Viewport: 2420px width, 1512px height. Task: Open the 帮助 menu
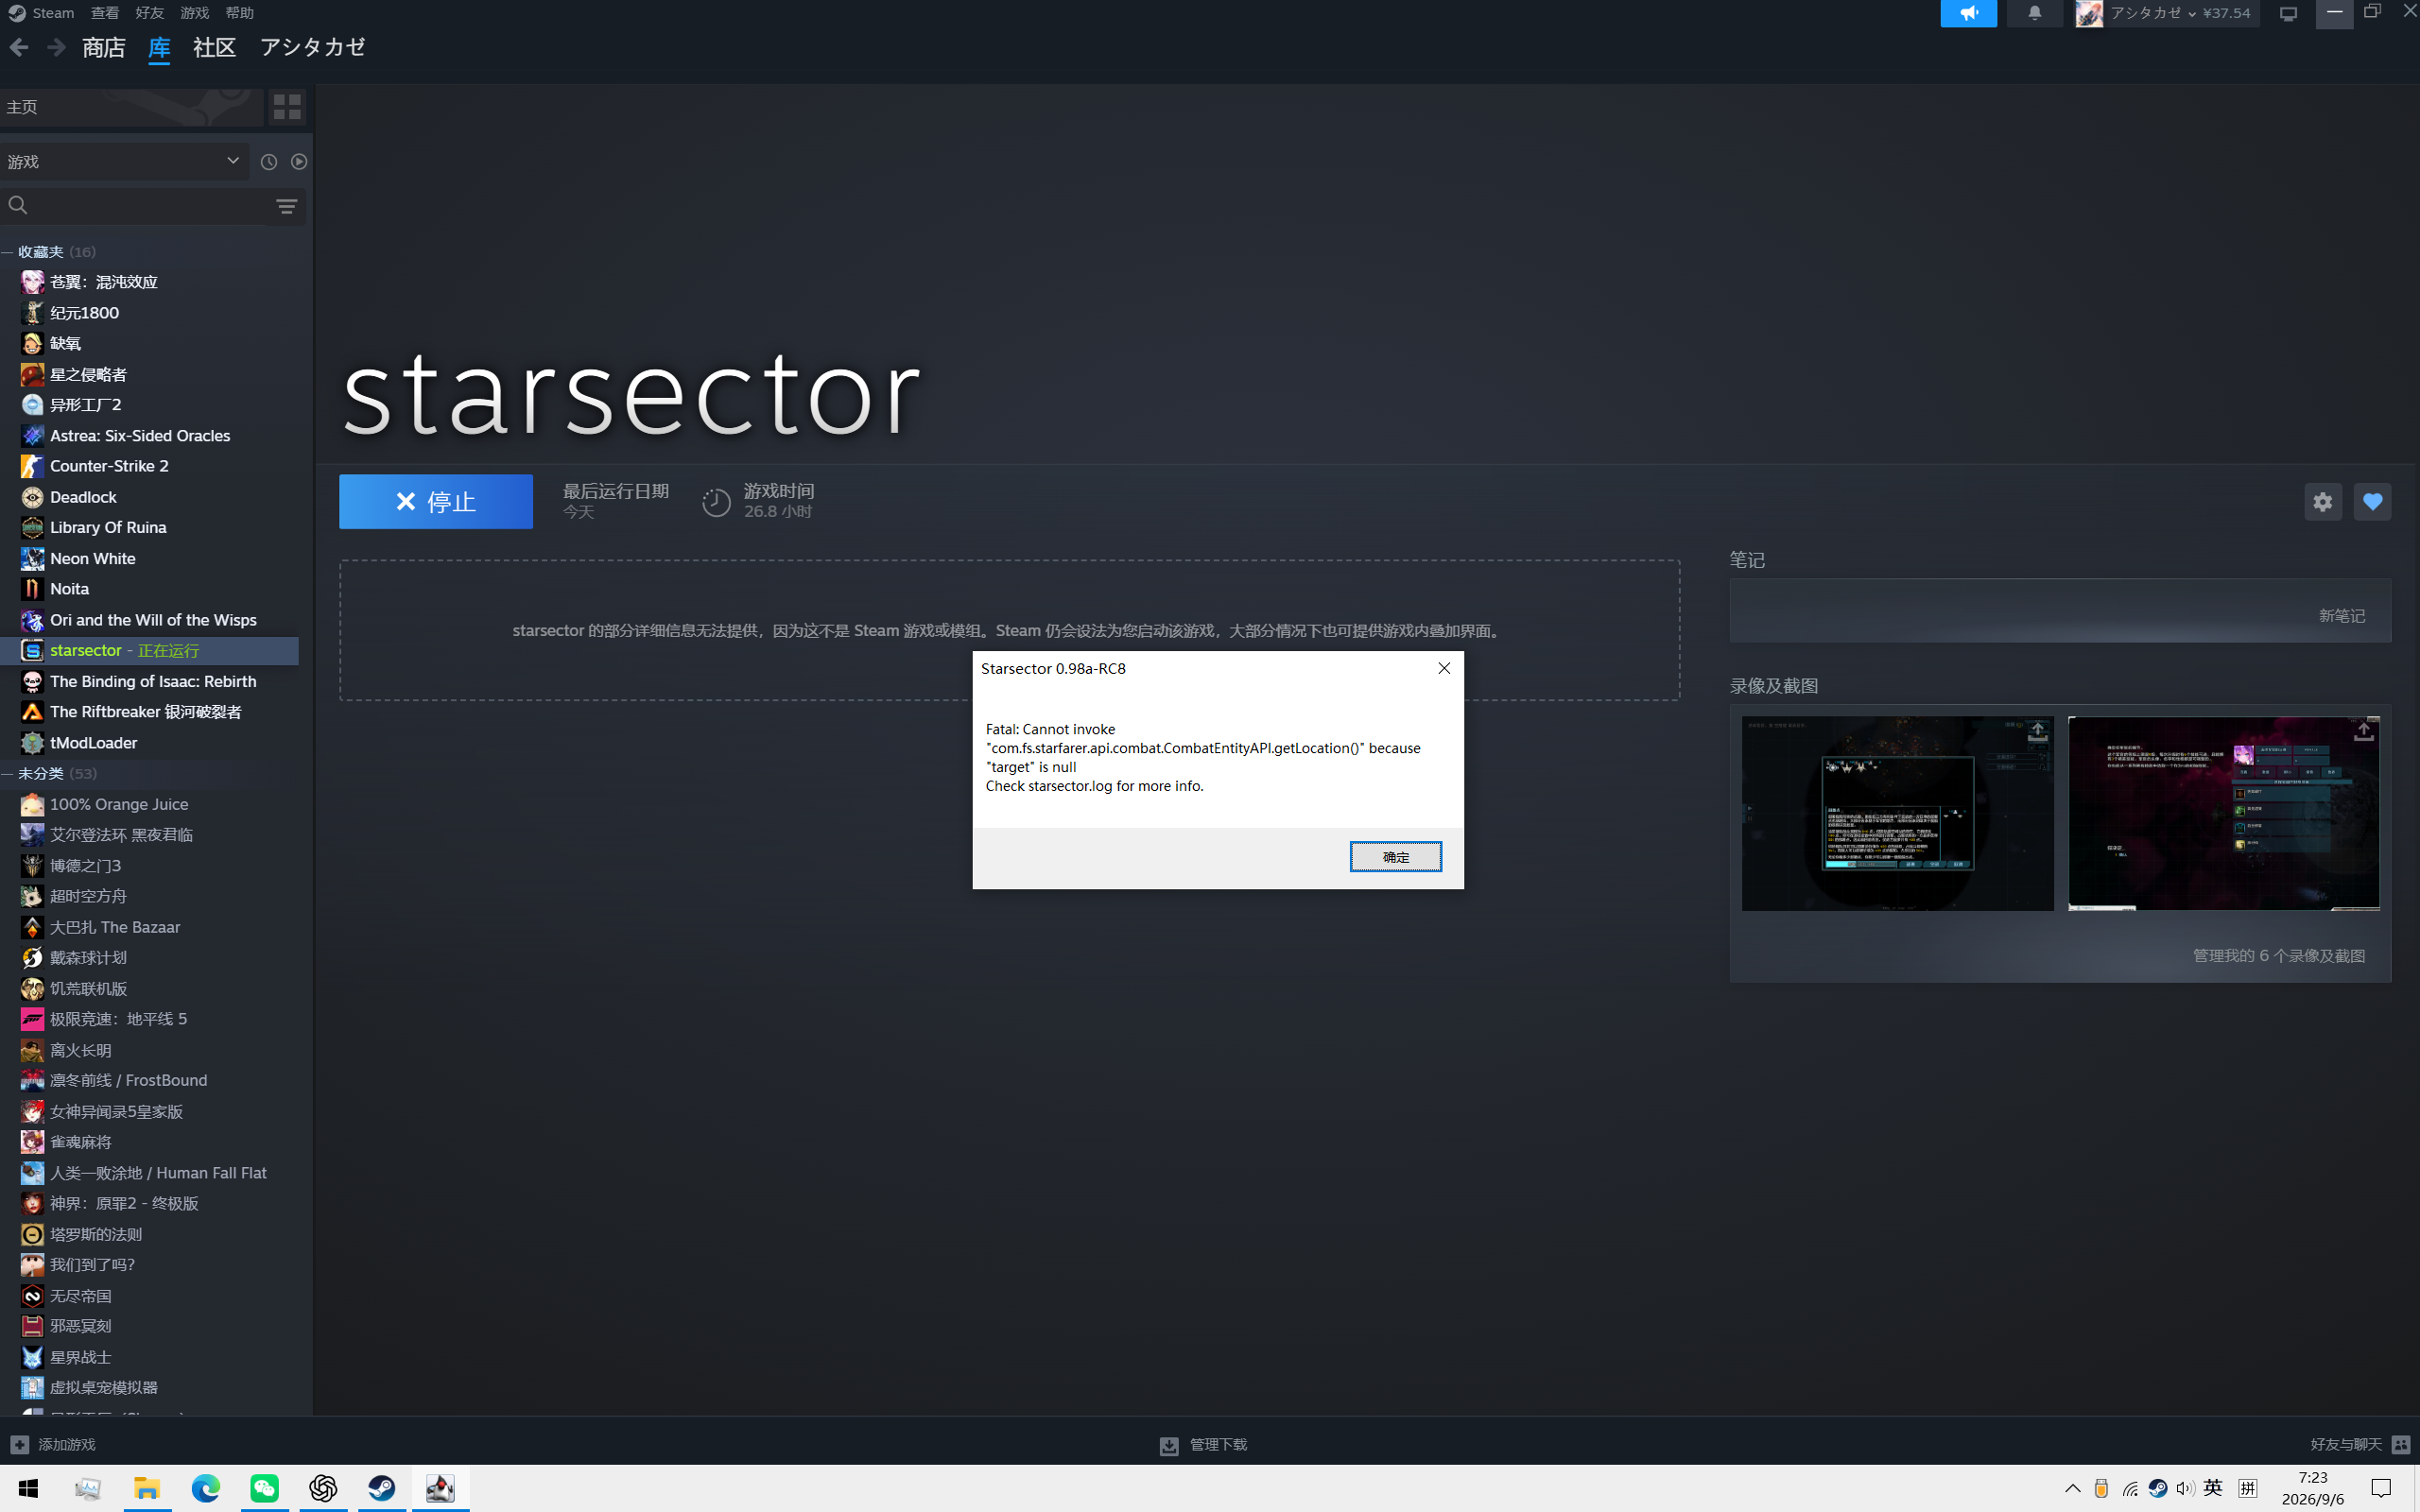239,13
